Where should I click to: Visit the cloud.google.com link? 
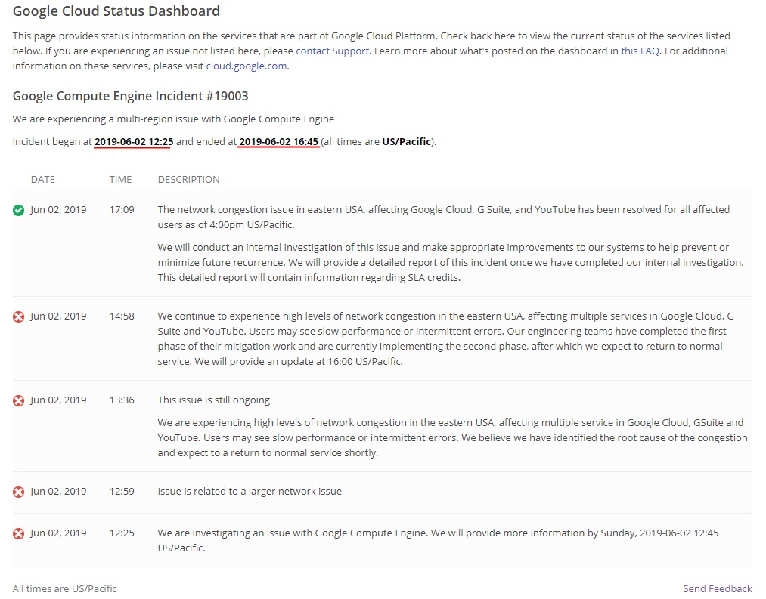tap(247, 66)
